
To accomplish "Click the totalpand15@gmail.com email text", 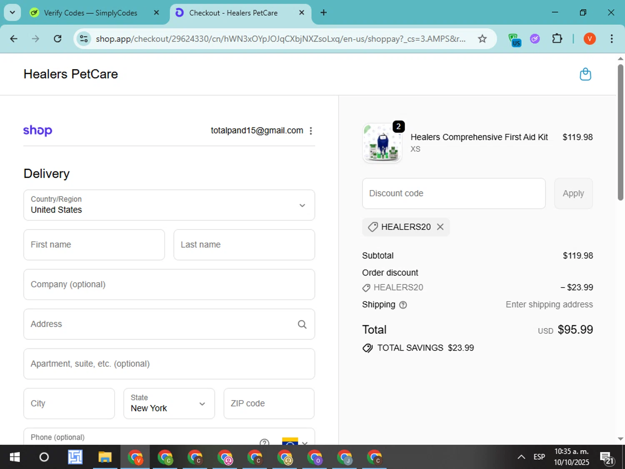I will pyautogui.click(x=257, y=130).
